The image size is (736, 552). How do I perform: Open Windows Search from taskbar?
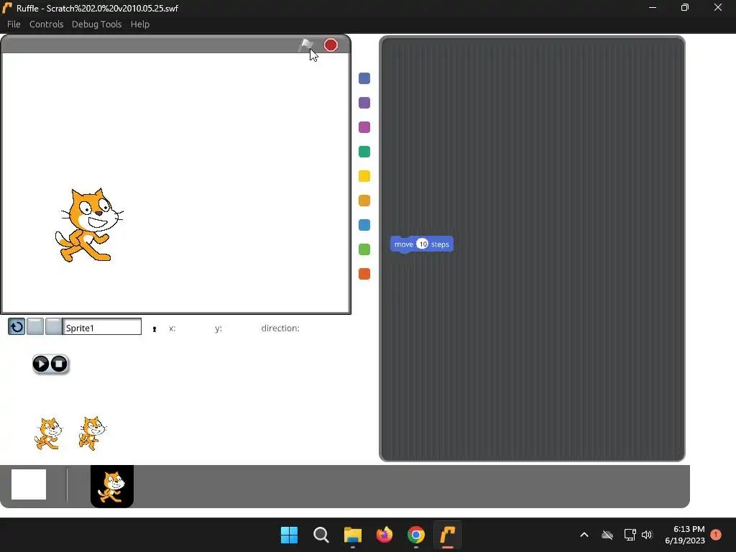[321, 535]
